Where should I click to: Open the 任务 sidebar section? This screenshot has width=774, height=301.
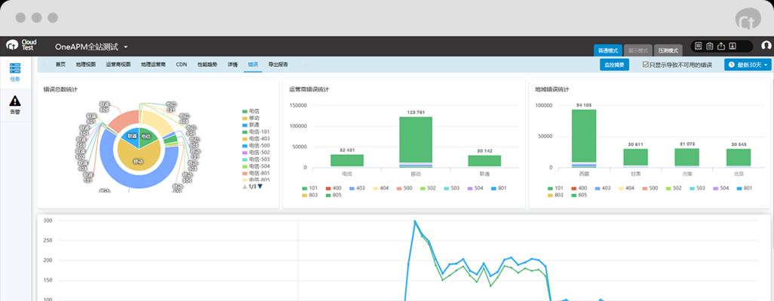tap(15, 72)
